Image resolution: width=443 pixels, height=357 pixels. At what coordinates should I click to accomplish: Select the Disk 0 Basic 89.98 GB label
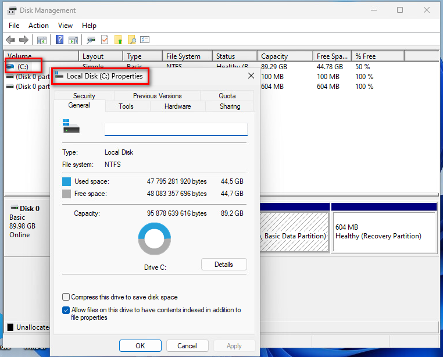[26, 222]
